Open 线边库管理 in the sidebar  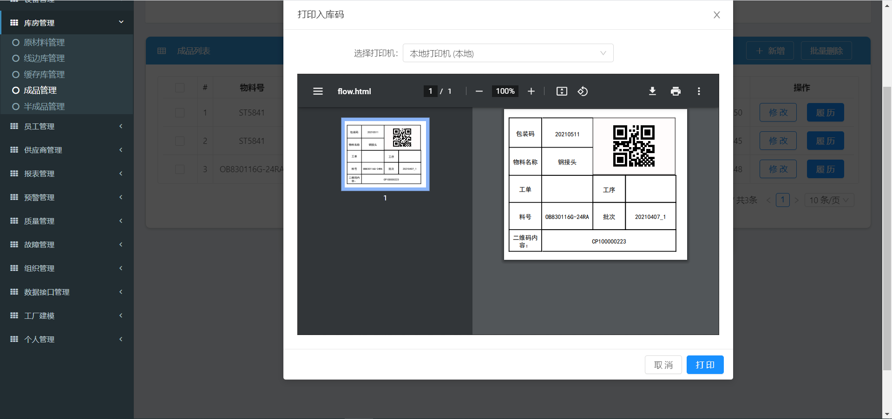click(x=44, y=58)
